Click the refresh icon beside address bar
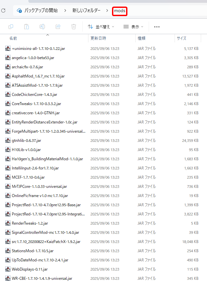The width and height of the screenshot is (207, 288). (3, 11)
